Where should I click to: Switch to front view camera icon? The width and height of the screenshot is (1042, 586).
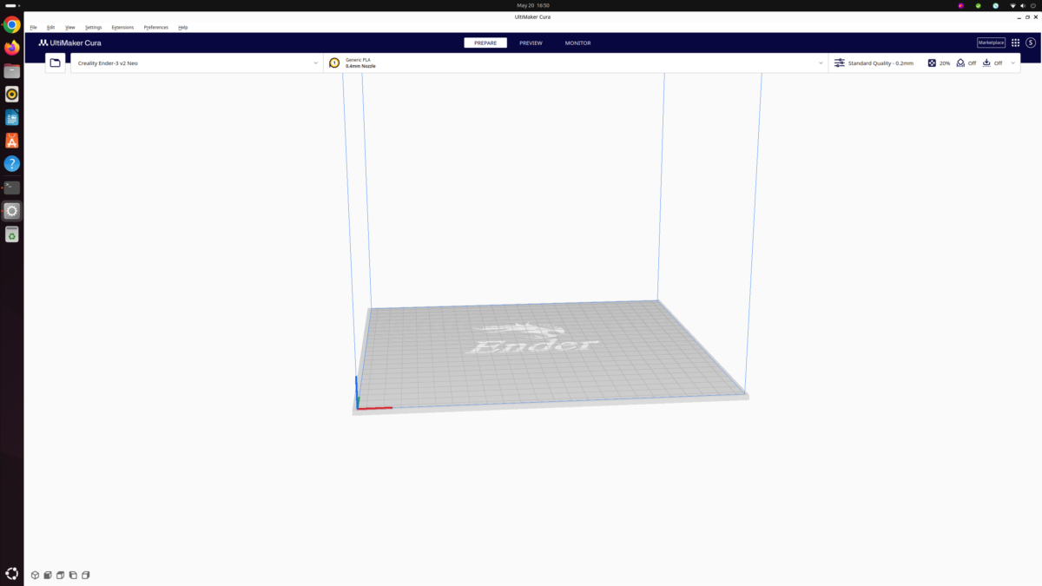48,575
